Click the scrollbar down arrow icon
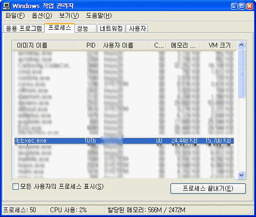This screenshot has height=217, width=256. pos(241,175)
